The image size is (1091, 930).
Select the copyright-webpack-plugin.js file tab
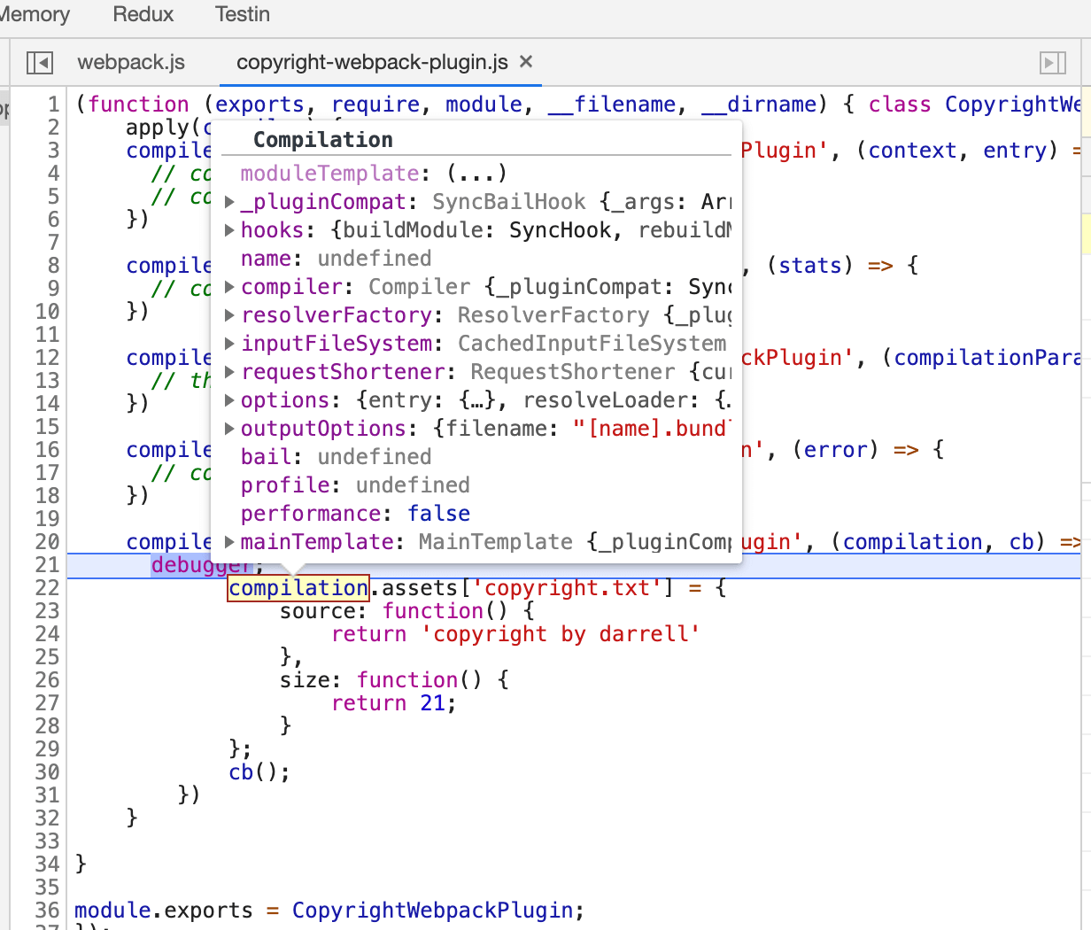tap(372, 62)
